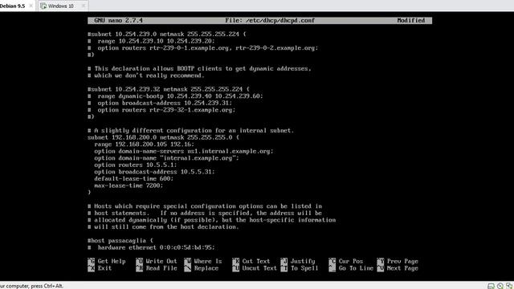
Task: Click the ^J Justify shortcut
Action: pyautogui.click(x=298, y=261)
